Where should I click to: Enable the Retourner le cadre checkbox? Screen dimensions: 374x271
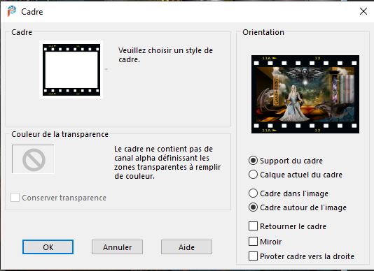point(253,226)
